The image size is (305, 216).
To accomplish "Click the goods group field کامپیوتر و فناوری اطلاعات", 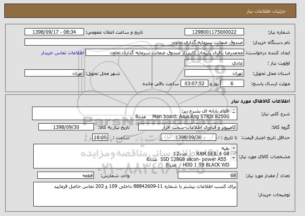I will point(188,127).
